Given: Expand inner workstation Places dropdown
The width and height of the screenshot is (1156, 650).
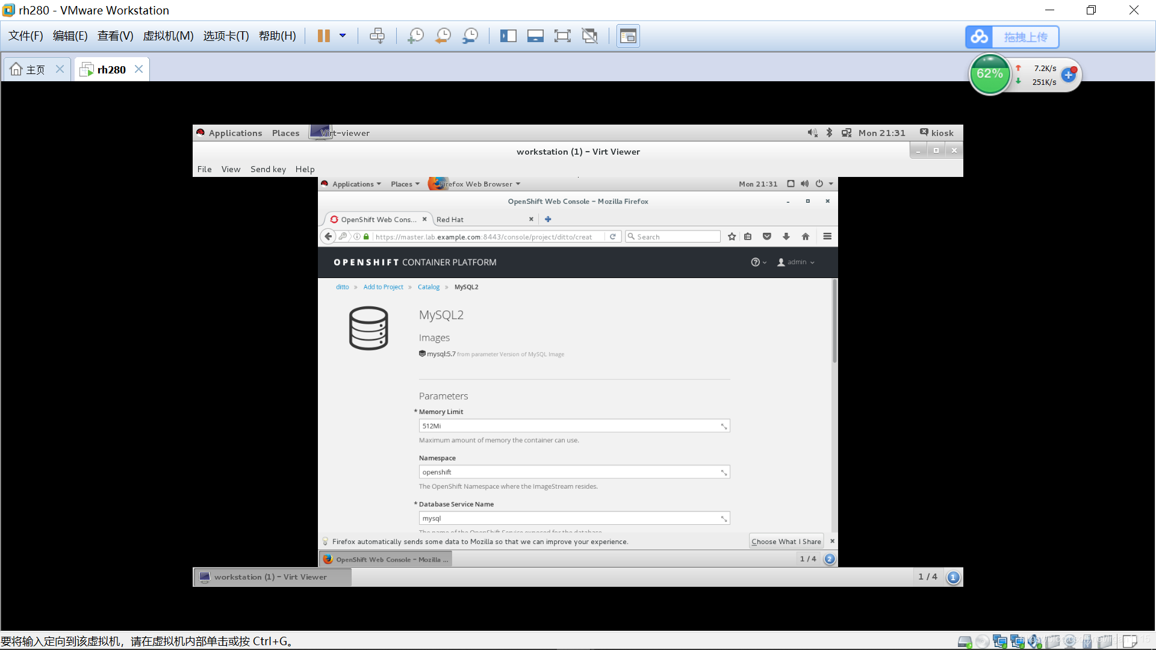Looking at the screenshot, I should pyautogui.click(x=405, y=184).
